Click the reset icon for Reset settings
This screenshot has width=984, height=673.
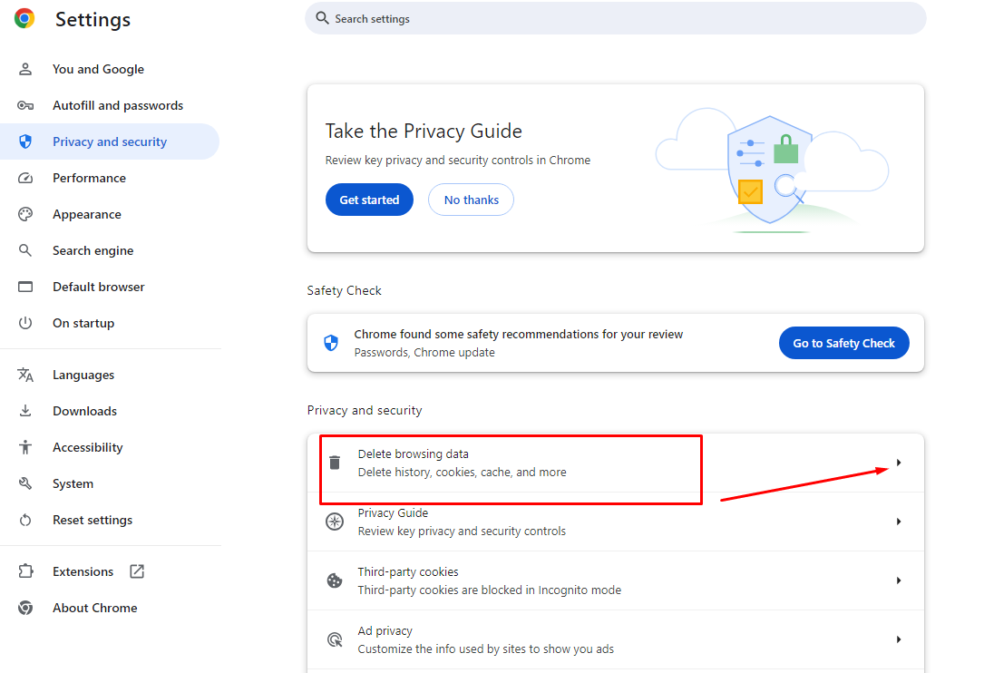25,520
